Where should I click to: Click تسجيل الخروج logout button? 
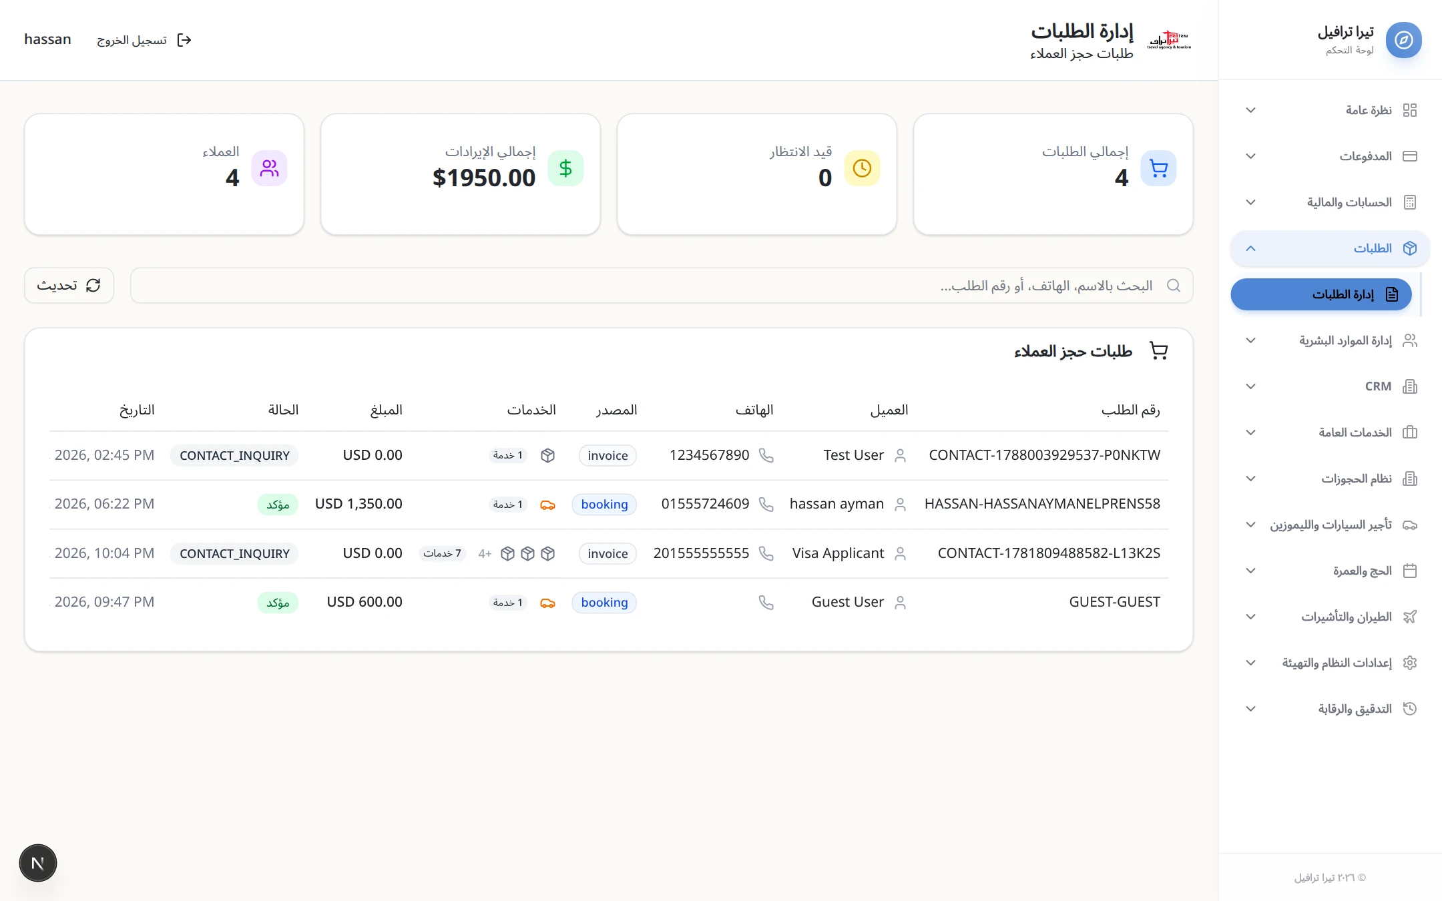point(144,40)
